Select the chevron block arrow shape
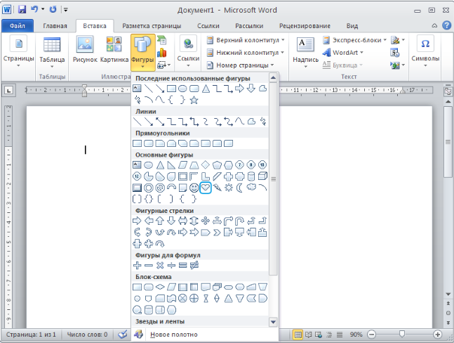454x343 pixels. pos(217,233)
